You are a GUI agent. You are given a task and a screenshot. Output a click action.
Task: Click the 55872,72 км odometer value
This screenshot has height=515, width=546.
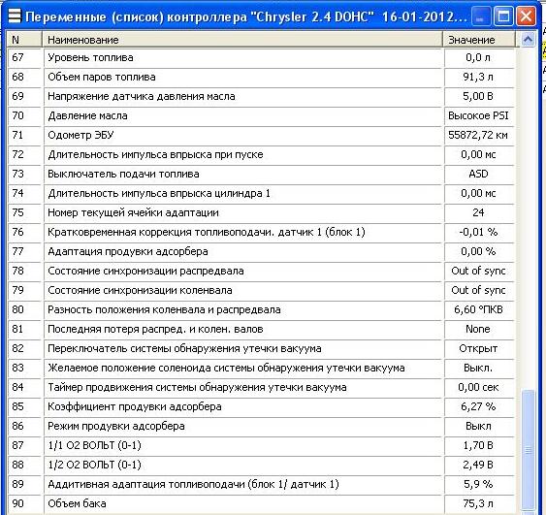point(478,135)
